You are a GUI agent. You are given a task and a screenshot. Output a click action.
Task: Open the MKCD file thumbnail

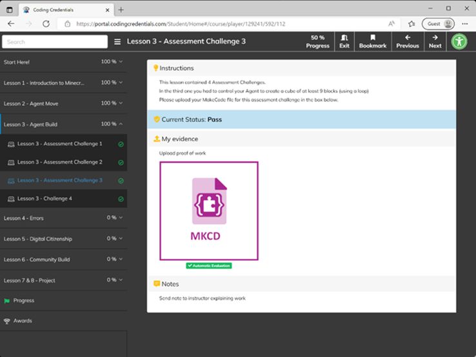209,211
